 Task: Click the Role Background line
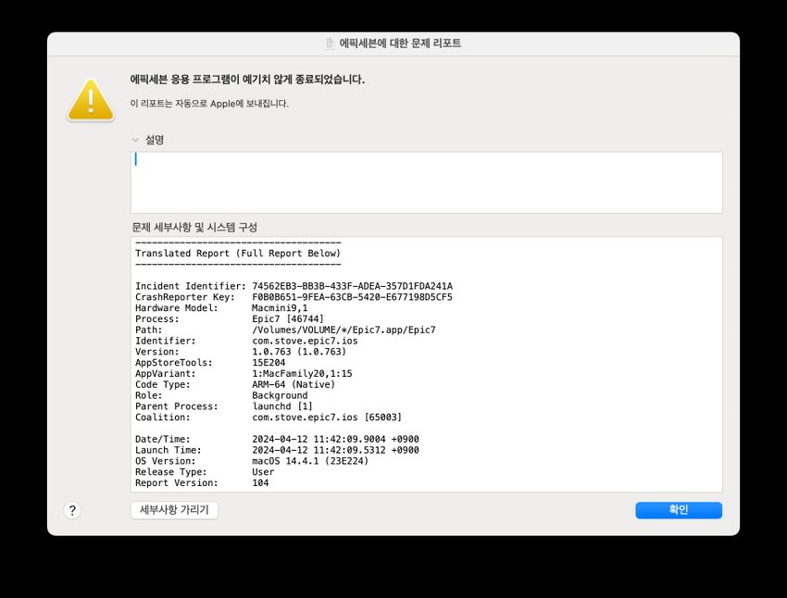[221, 396]
